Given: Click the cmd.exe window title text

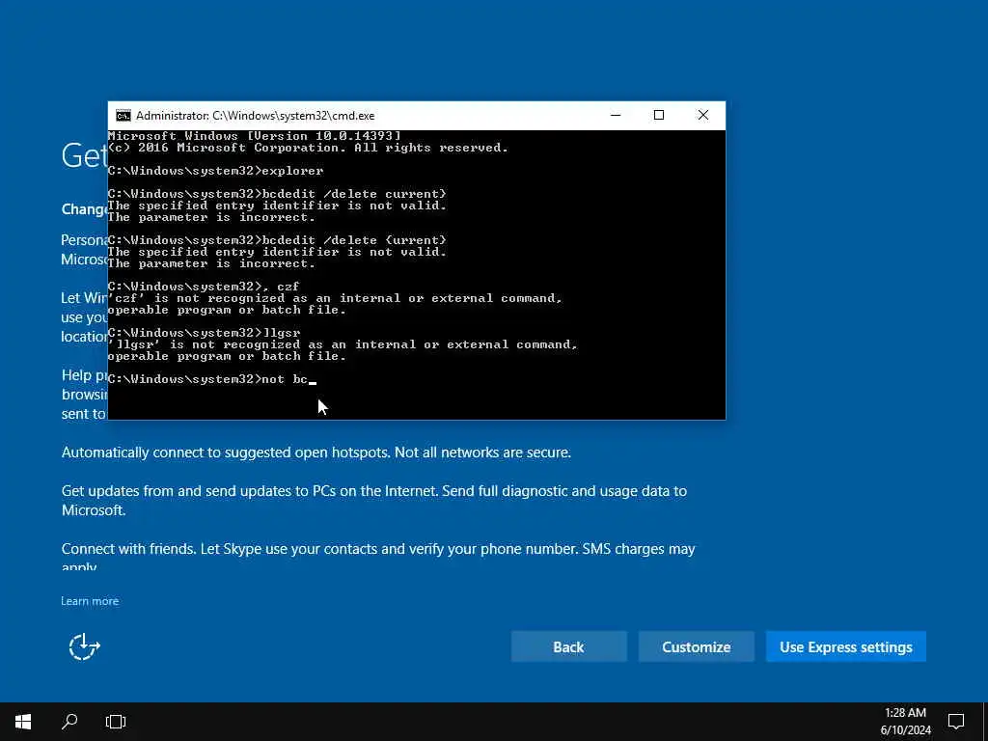Looking at the screenshot, I should [x=255, y=116].
